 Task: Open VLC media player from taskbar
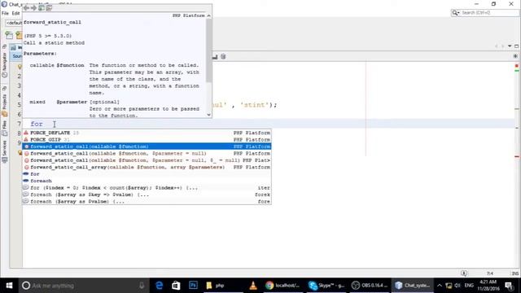(x=253, y=286)
